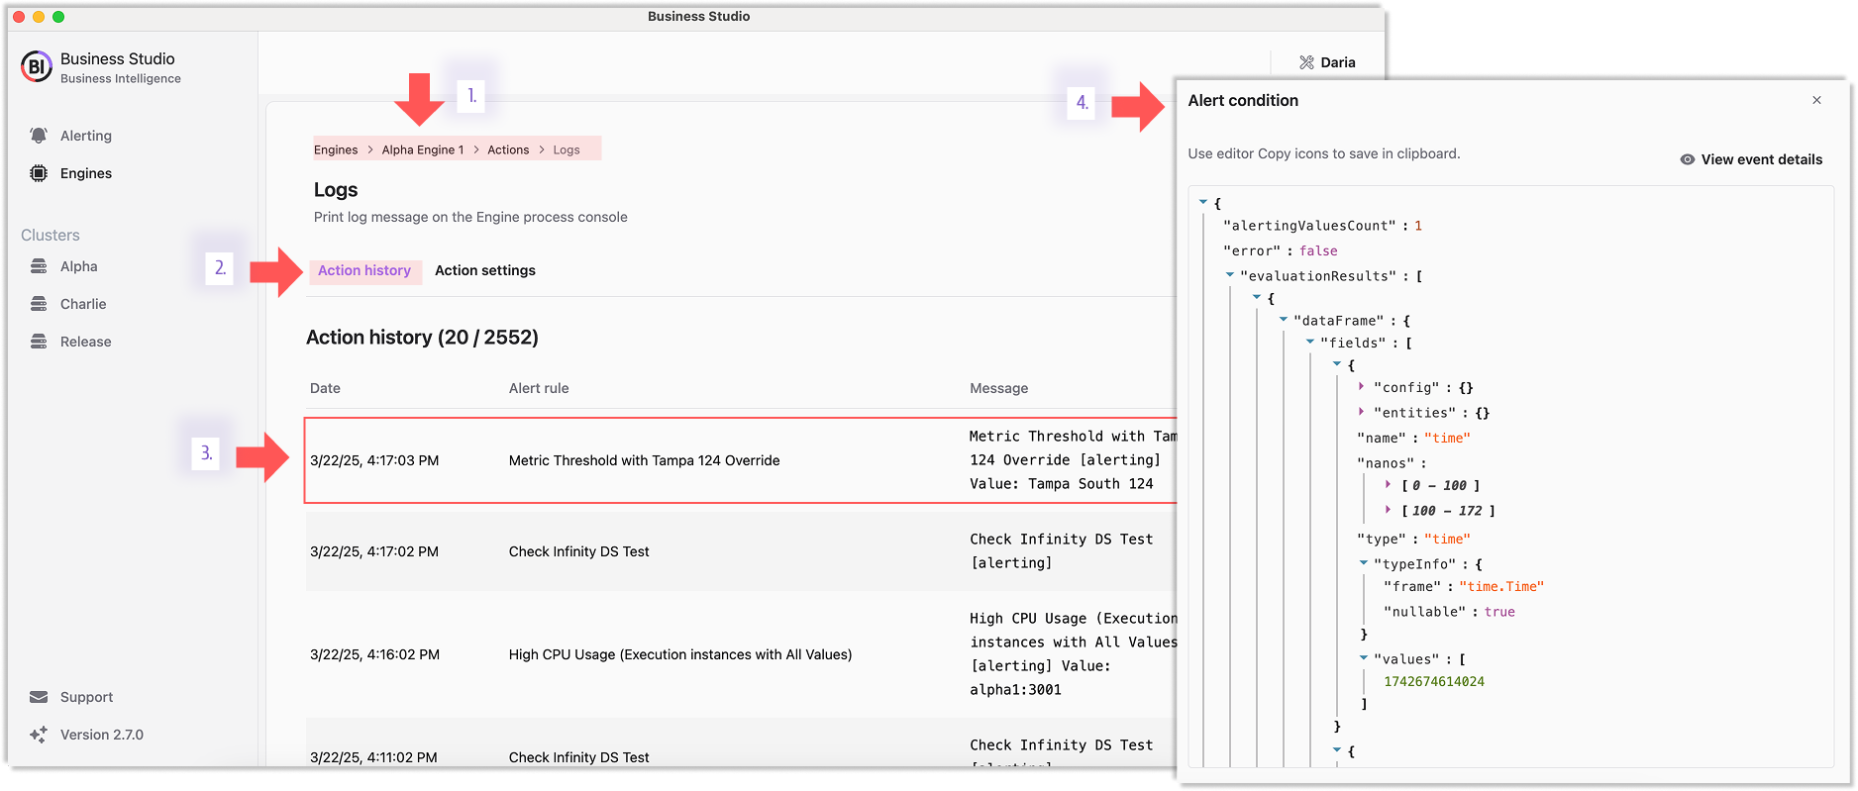1858x791 pixels.
Task: Click the "nullable" true value
Action: pos(1499,612)
